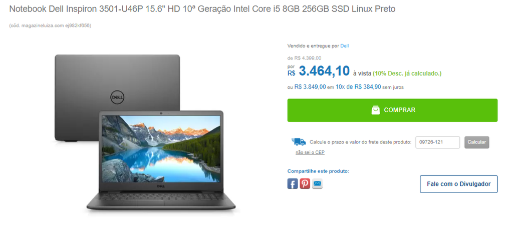Click the green COMPRAR button
The width and height of the screenshot is (513, 230).
(392, 110)
